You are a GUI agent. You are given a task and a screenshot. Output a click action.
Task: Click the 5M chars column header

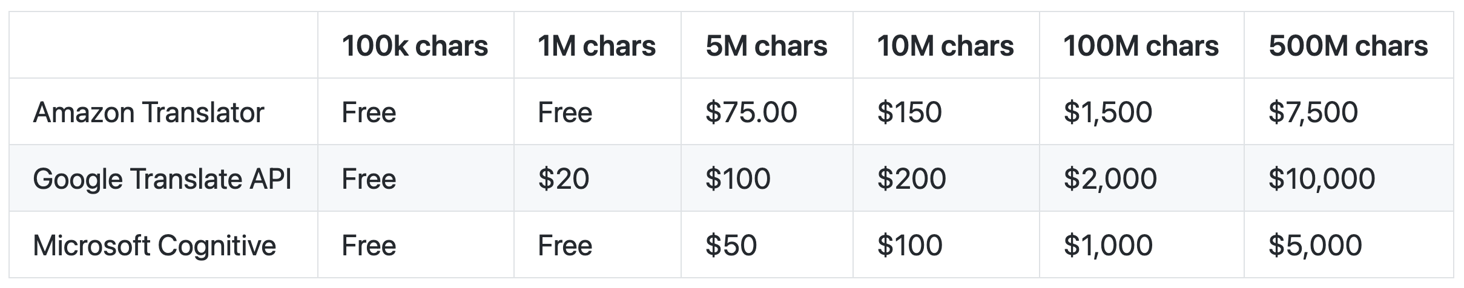[767, 46]
